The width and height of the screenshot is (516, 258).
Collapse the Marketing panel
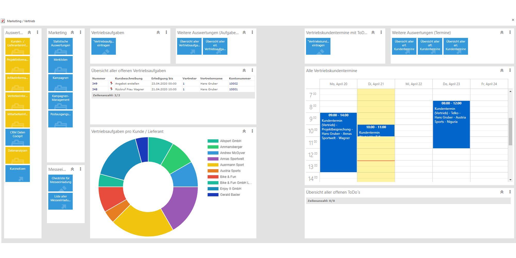coord(72,33)
